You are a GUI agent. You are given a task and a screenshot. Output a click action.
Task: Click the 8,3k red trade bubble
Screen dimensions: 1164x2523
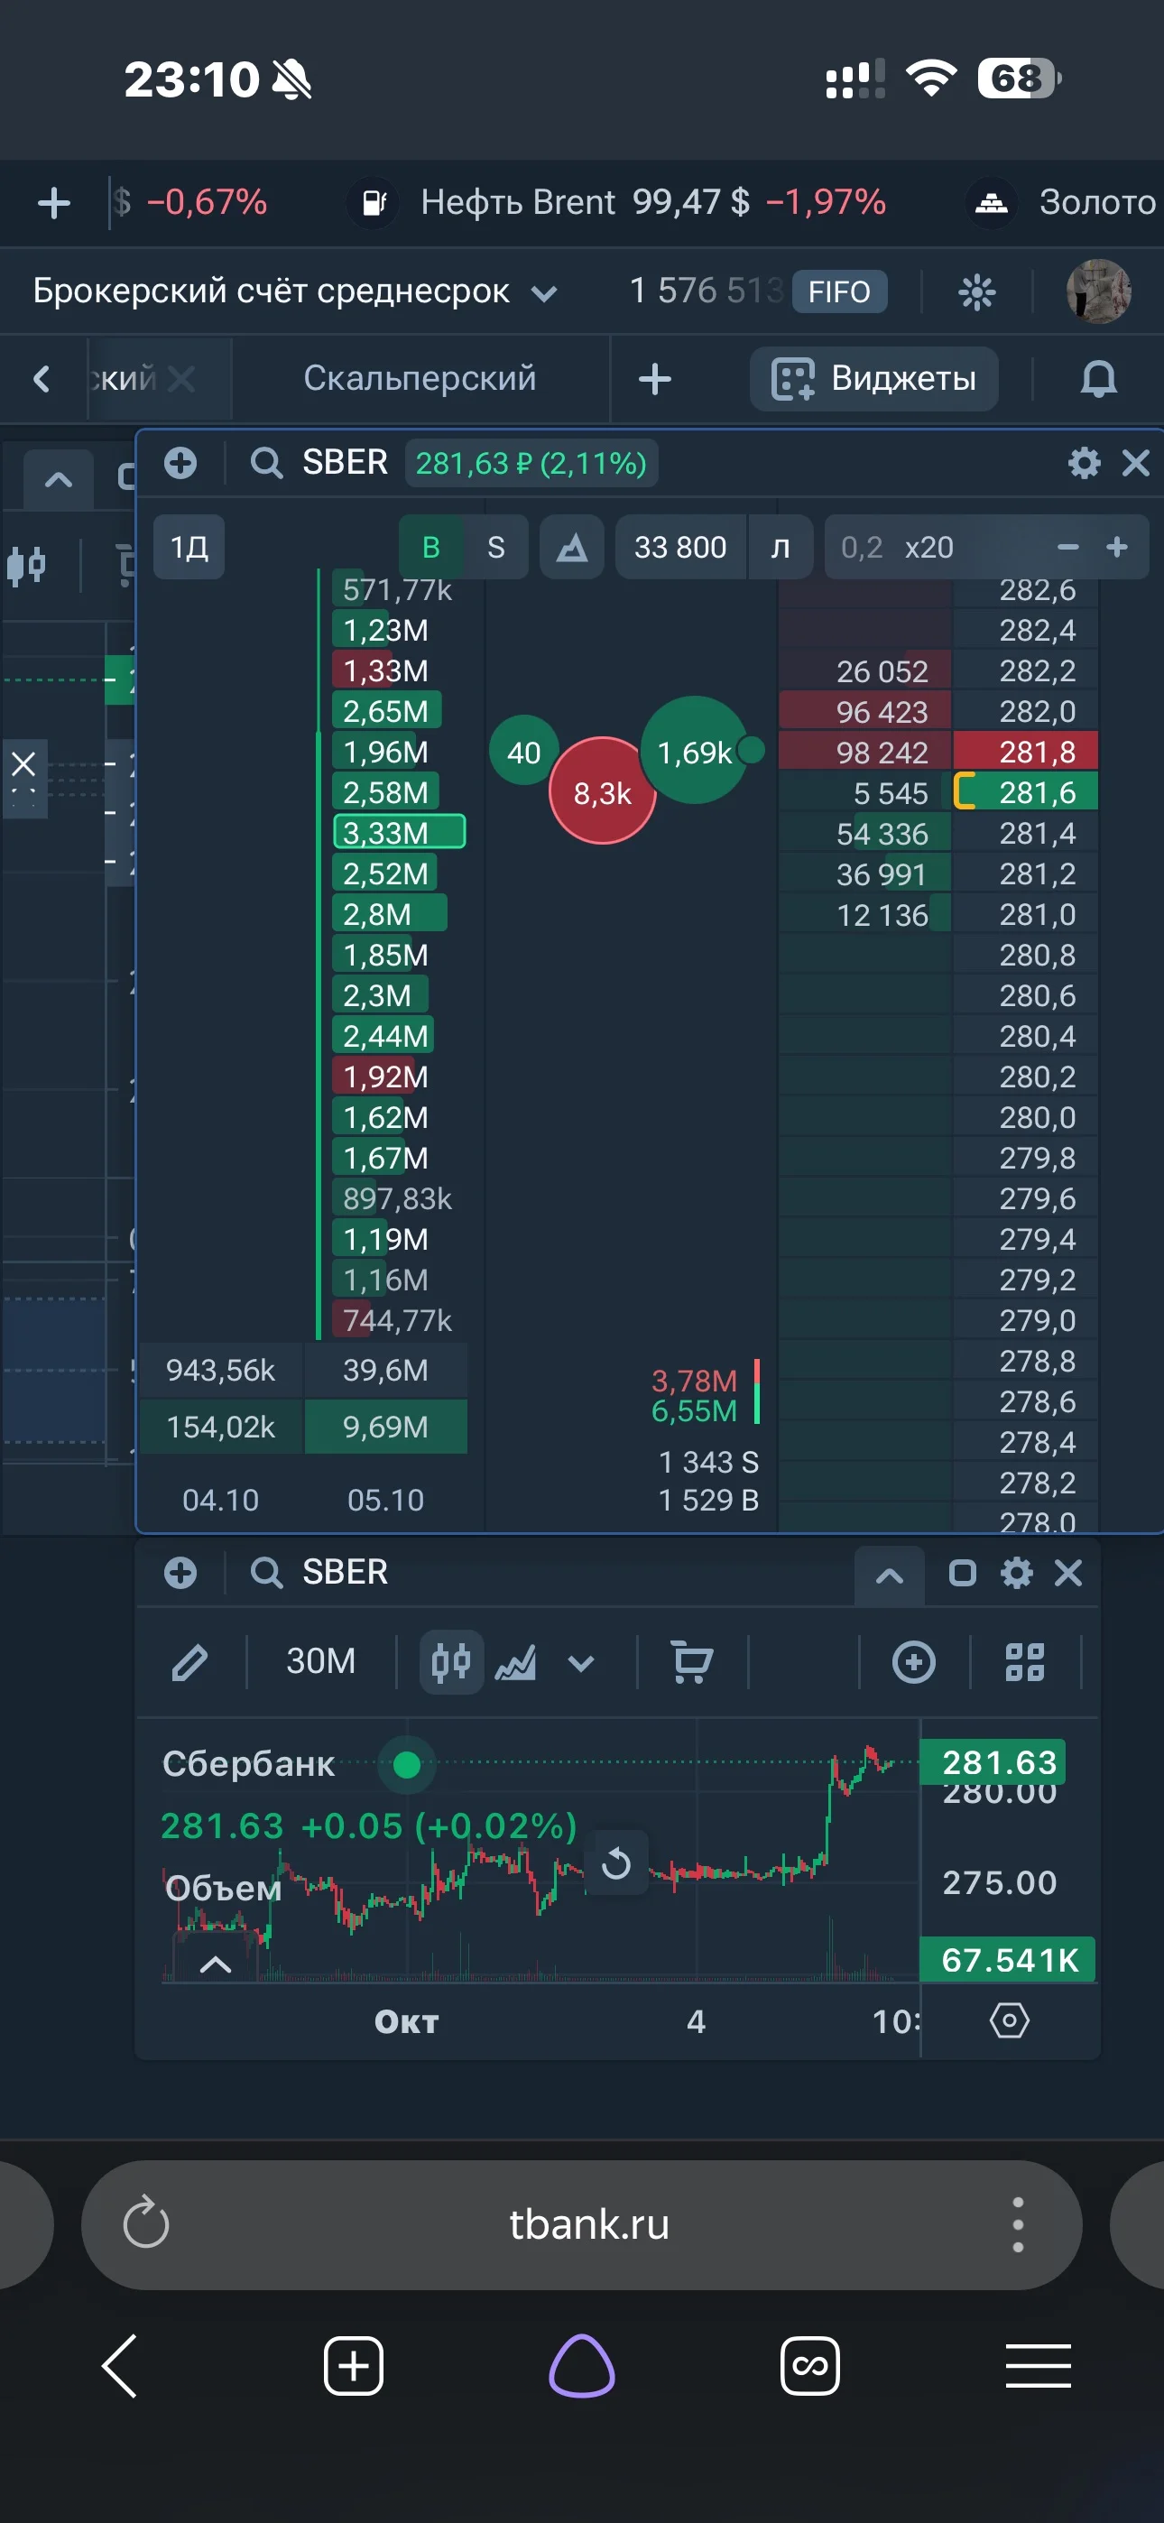602,791
